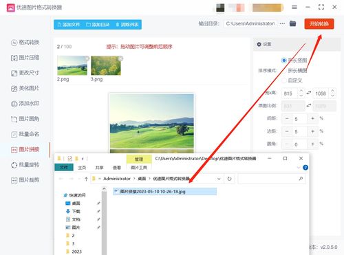Click the 管理 contextual tab in Explorer
The height and width of the screenshot is (255, 344).
tap(139, 159)
